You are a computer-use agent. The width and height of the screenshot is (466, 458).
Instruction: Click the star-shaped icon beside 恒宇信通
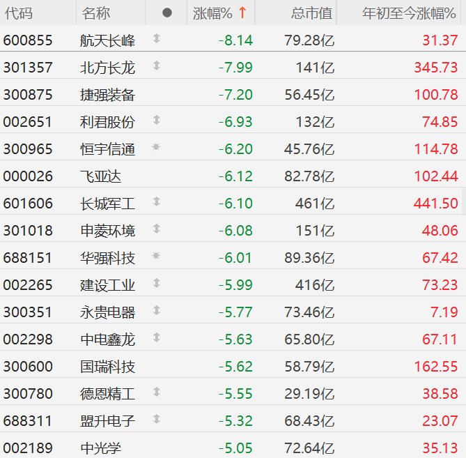coord(156,148)
